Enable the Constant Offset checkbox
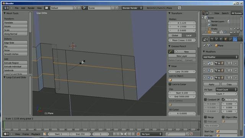245x138 pixels. pyautogui.click(x=205, y=99)
